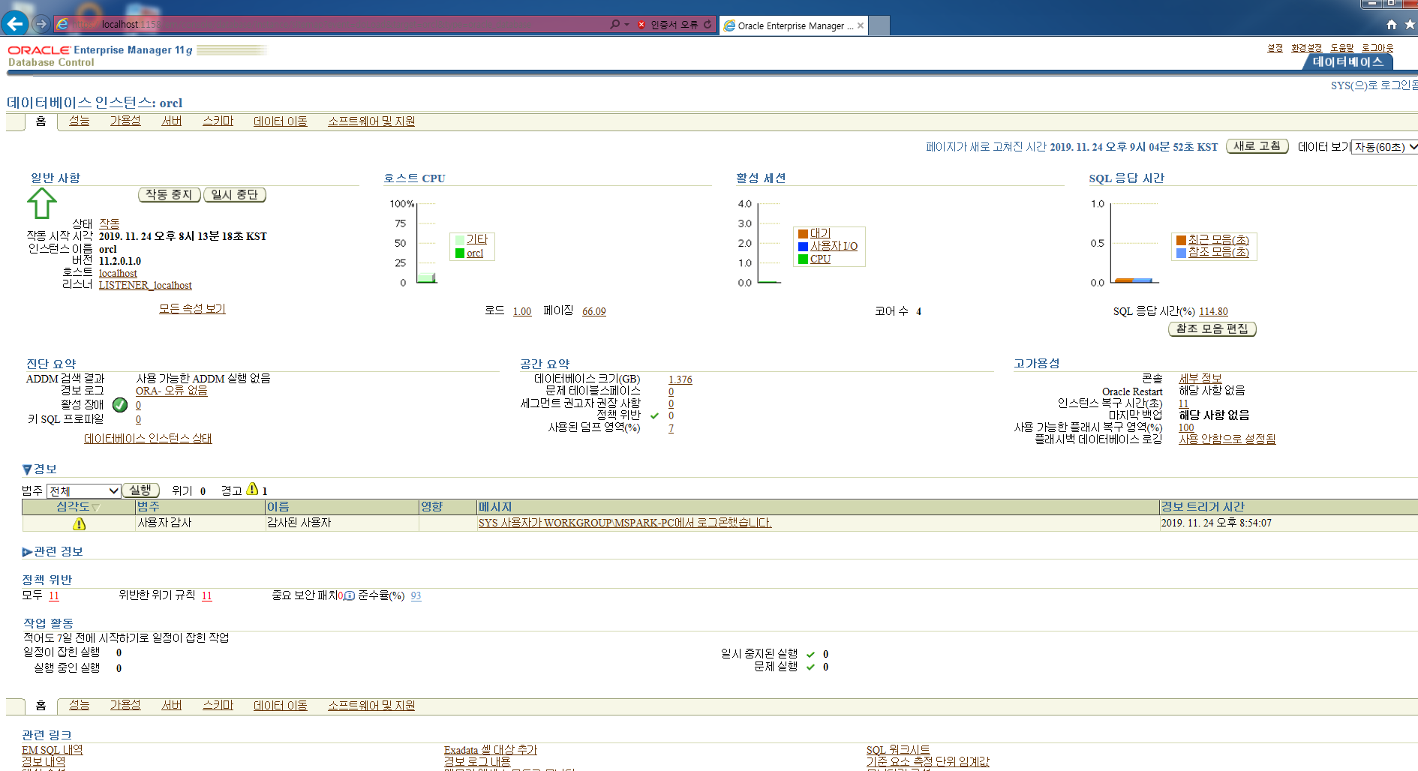Click the CPU green legend swatch
1418x771 pixels.
pyautogui.click(x=803, y=259)
